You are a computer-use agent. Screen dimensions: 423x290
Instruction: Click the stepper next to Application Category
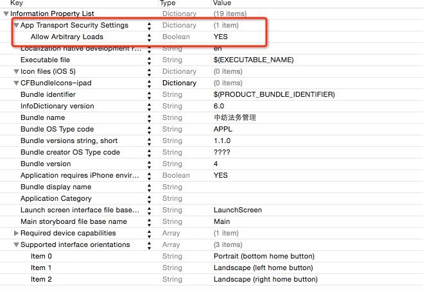pos(150,198)
